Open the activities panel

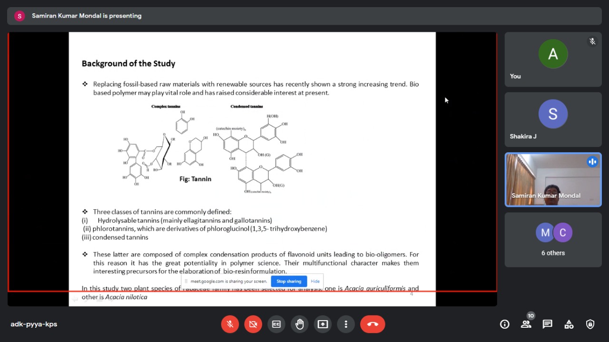(569, 324)
